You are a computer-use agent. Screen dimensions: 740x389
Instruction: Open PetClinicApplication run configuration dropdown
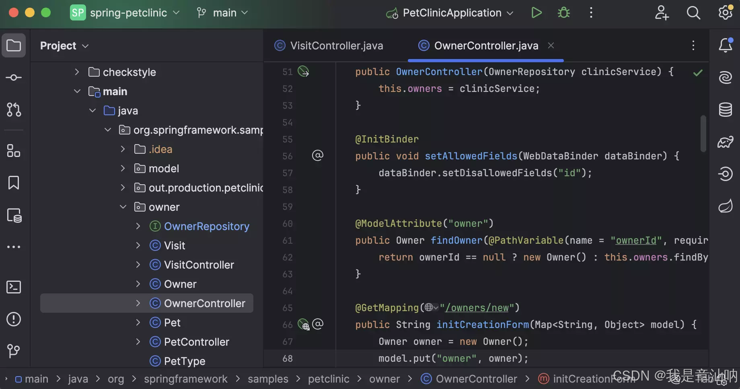(x=450, y=13)
